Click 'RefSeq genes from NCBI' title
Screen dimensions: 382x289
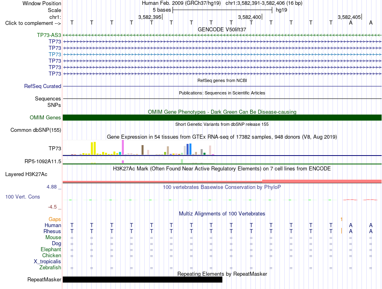pos(222,80)
